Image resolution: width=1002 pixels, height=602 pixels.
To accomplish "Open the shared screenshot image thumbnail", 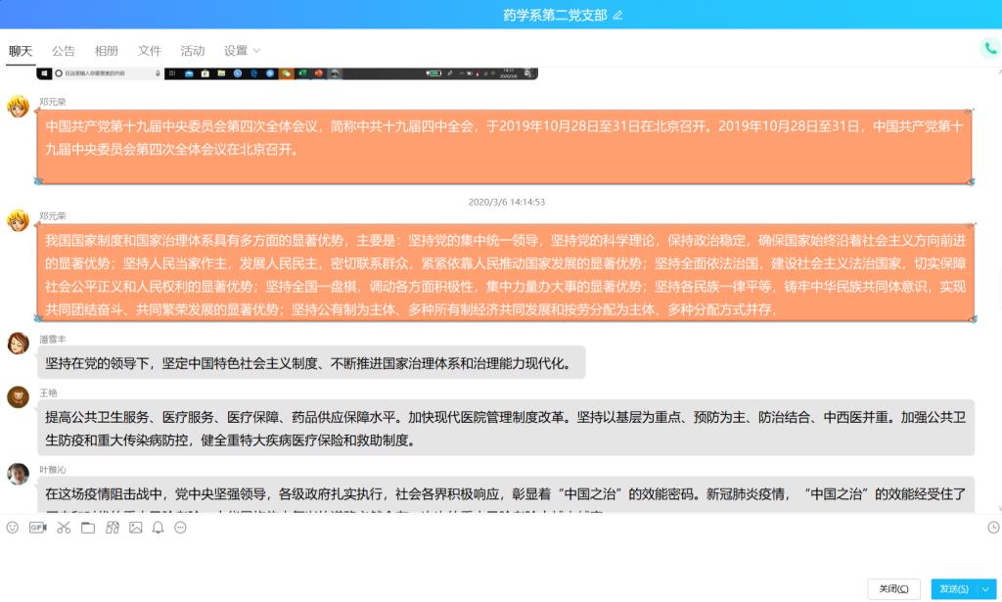I will click(288, 73).
